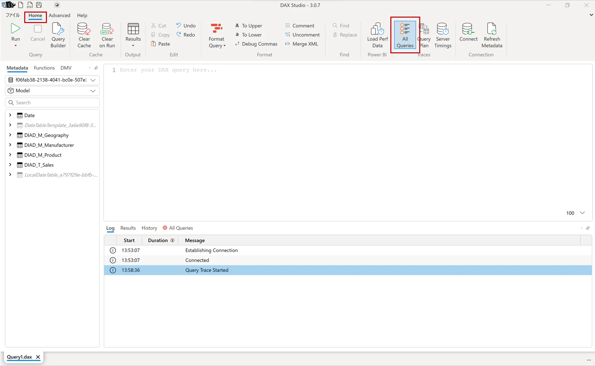Click Paste in Edit group
The image size is (595, 366).
(160, 44)
